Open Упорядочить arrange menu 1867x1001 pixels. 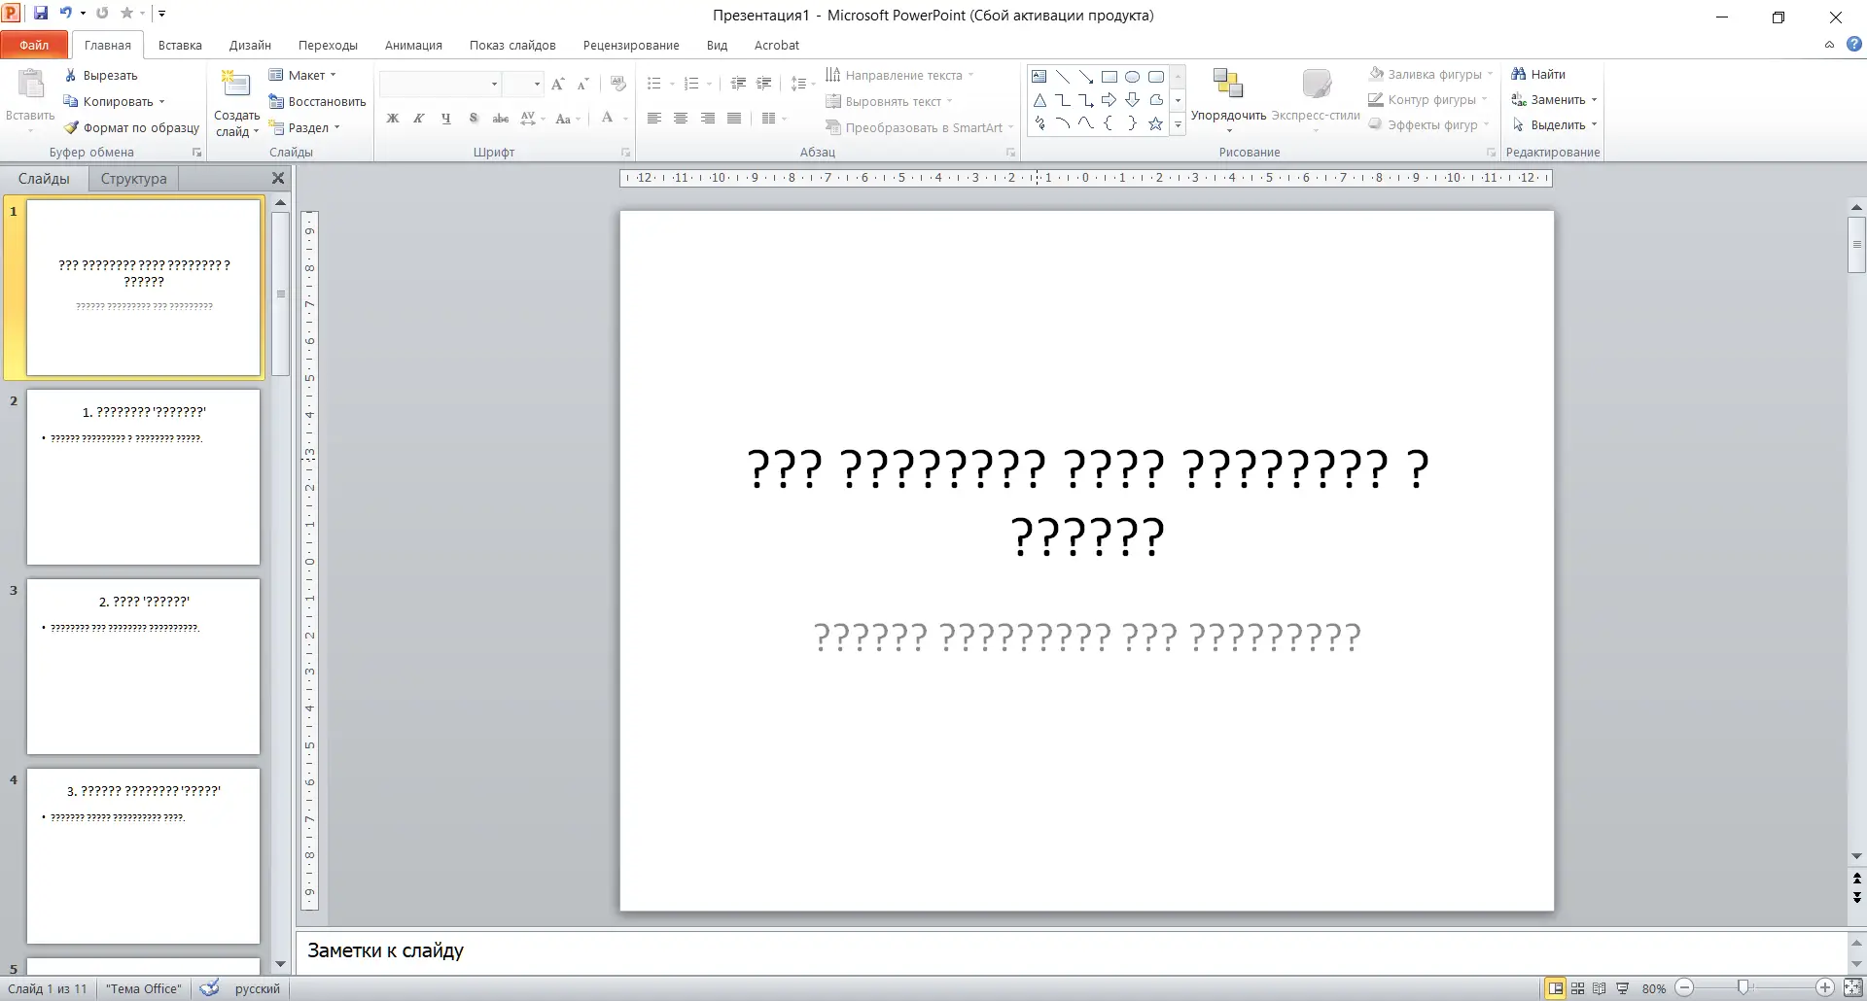point(1228,101)
